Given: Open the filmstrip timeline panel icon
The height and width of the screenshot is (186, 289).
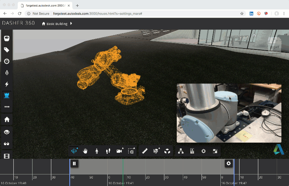Looking at the screenshot, I should [x=7, y=156].
